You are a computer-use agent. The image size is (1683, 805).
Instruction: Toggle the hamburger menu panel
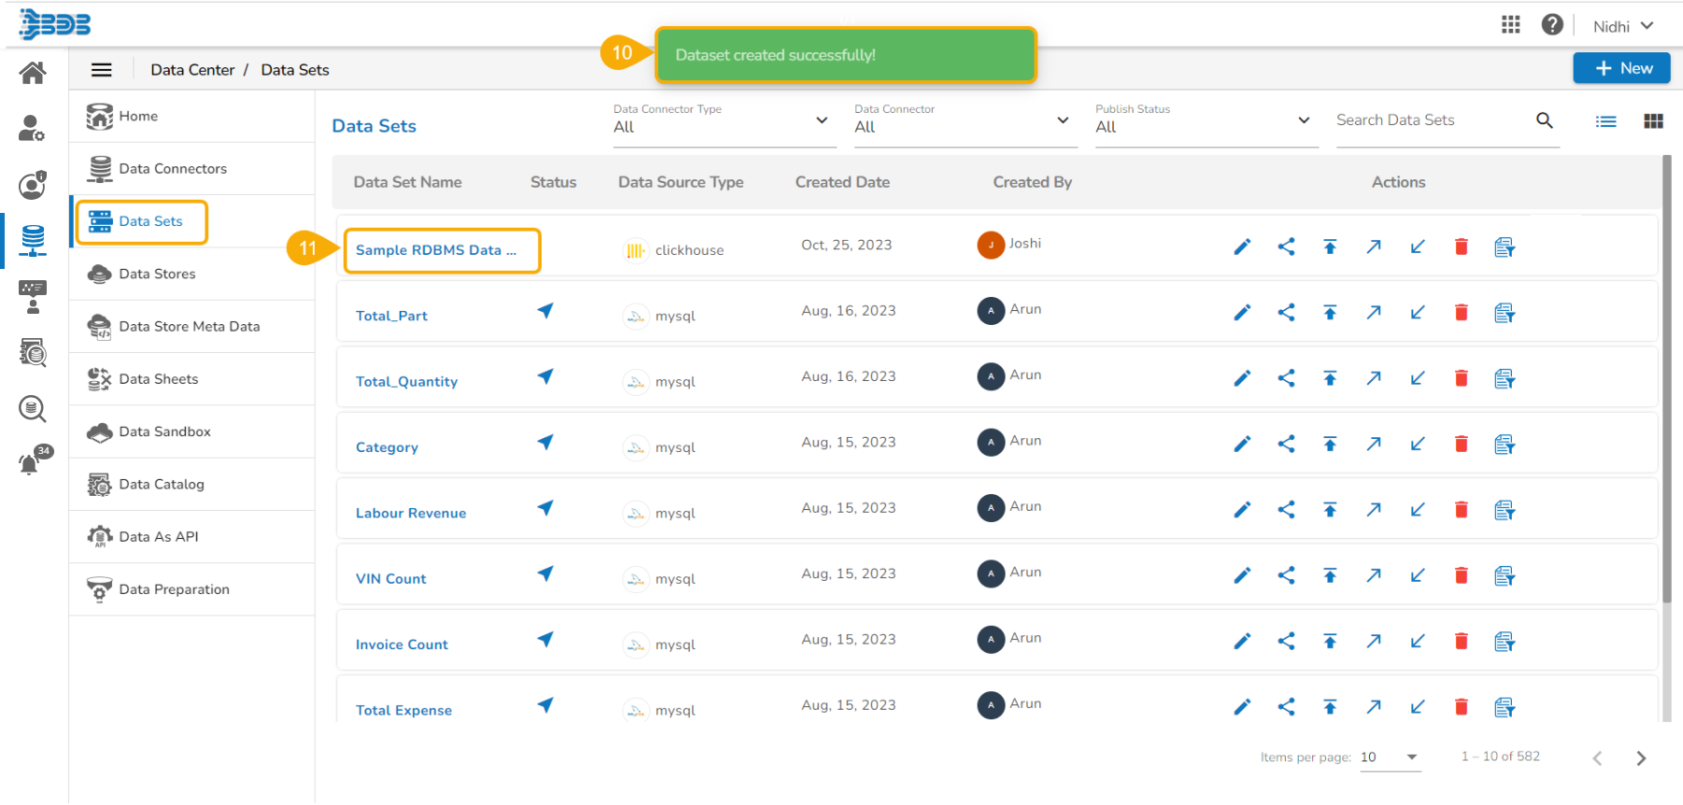(x=101, y=70)
